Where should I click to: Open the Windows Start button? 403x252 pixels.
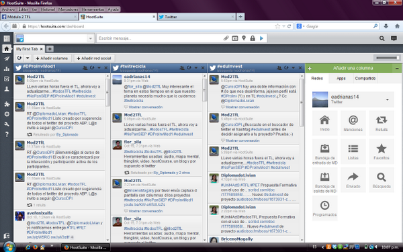[9, 247]
